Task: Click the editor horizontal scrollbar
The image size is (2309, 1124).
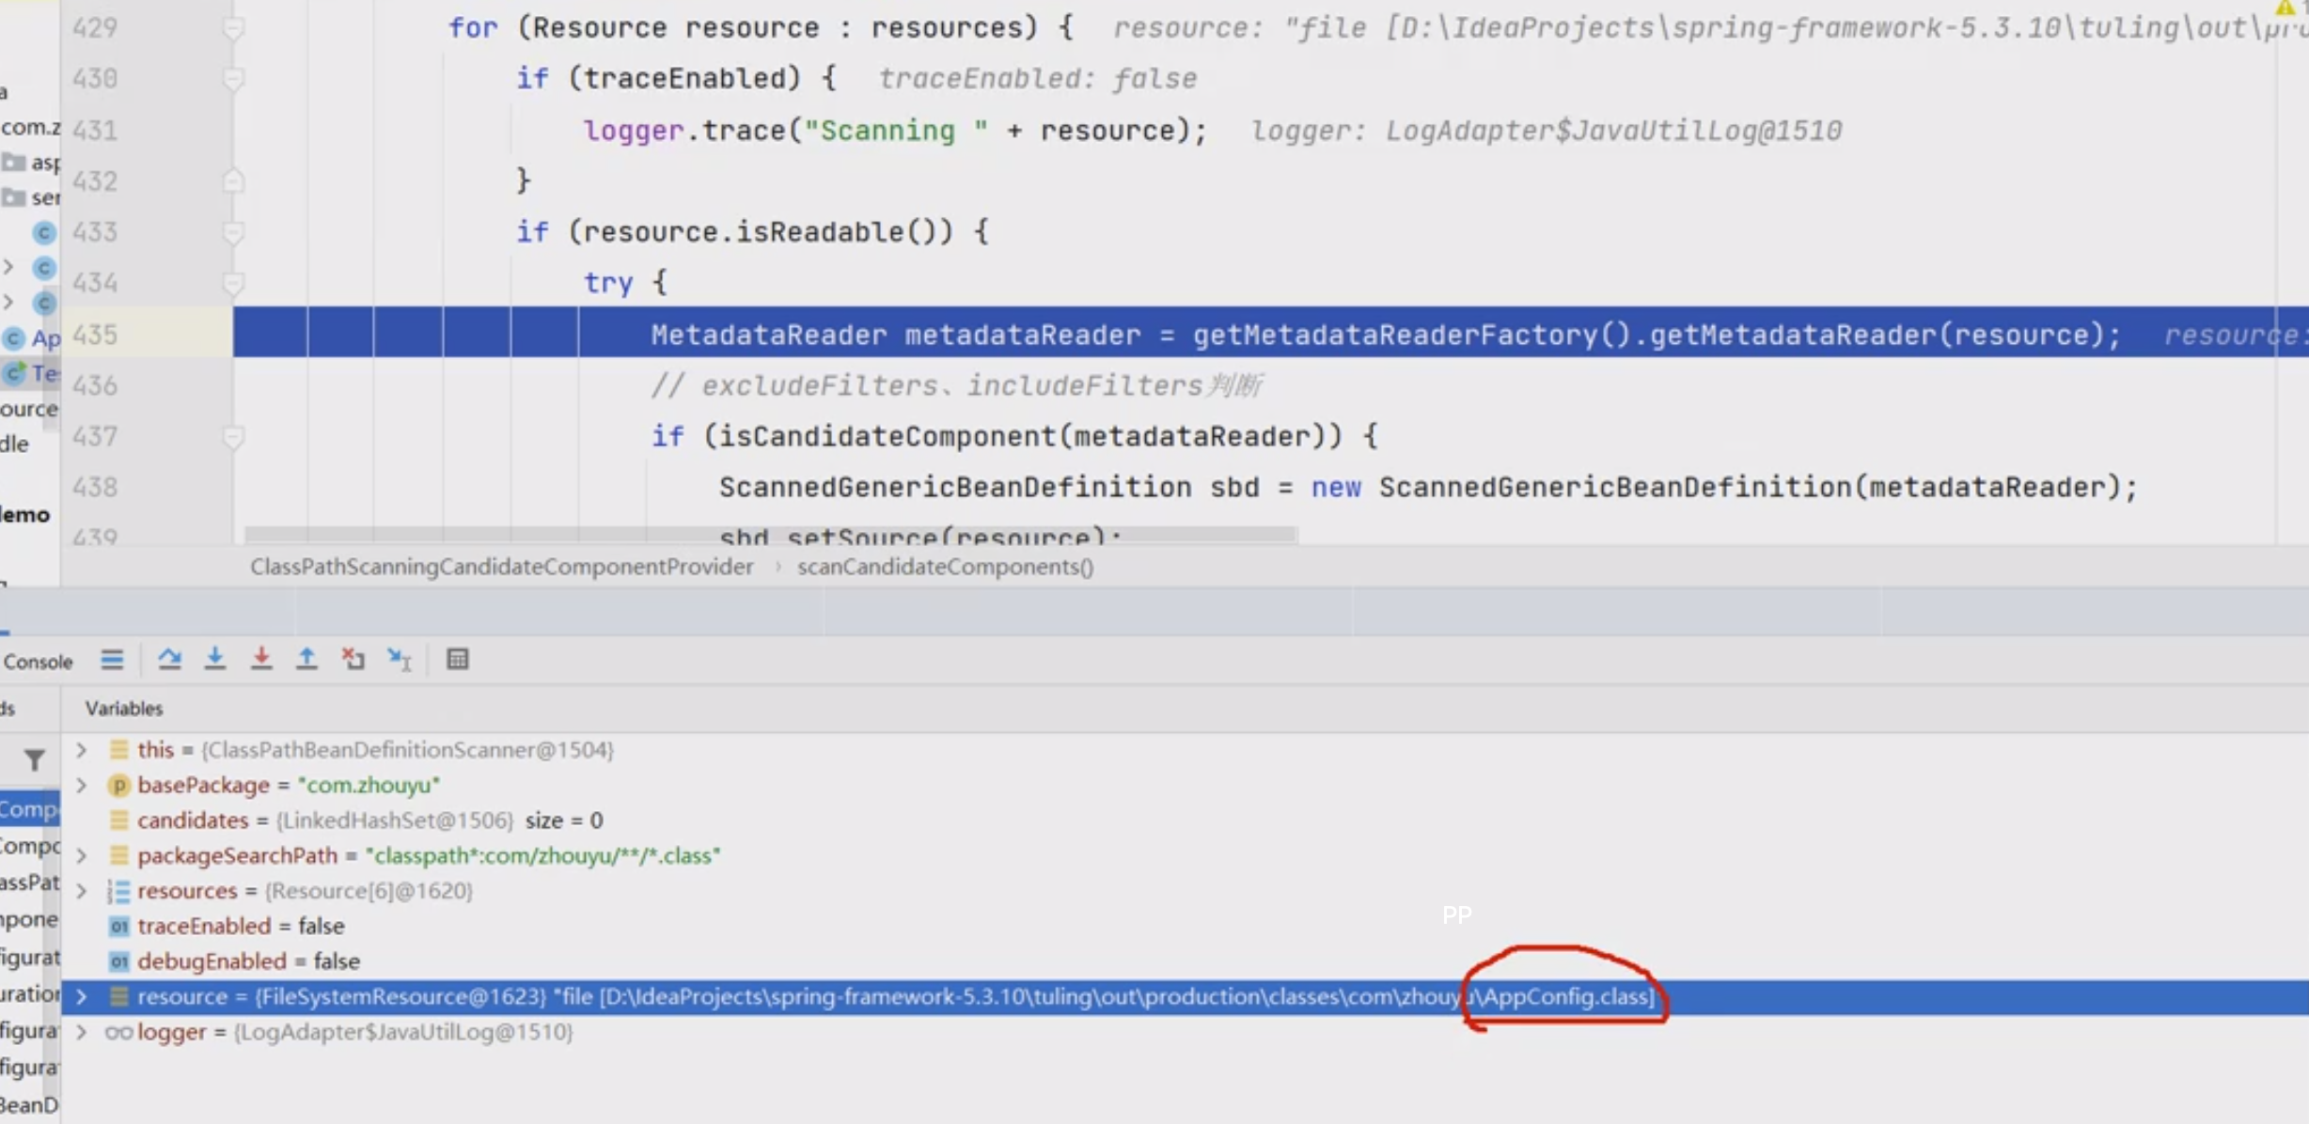Action: point(771,535)
